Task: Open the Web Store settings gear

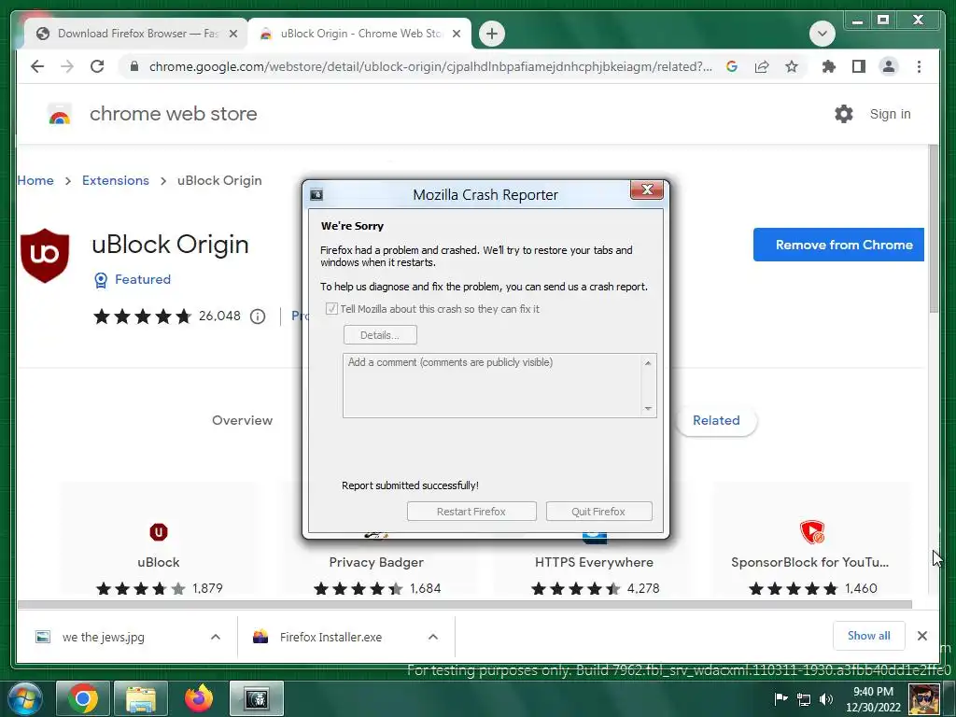Action: 844,113
